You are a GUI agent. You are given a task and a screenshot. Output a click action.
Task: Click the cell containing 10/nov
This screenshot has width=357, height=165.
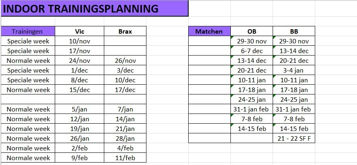tap(80, 41)
